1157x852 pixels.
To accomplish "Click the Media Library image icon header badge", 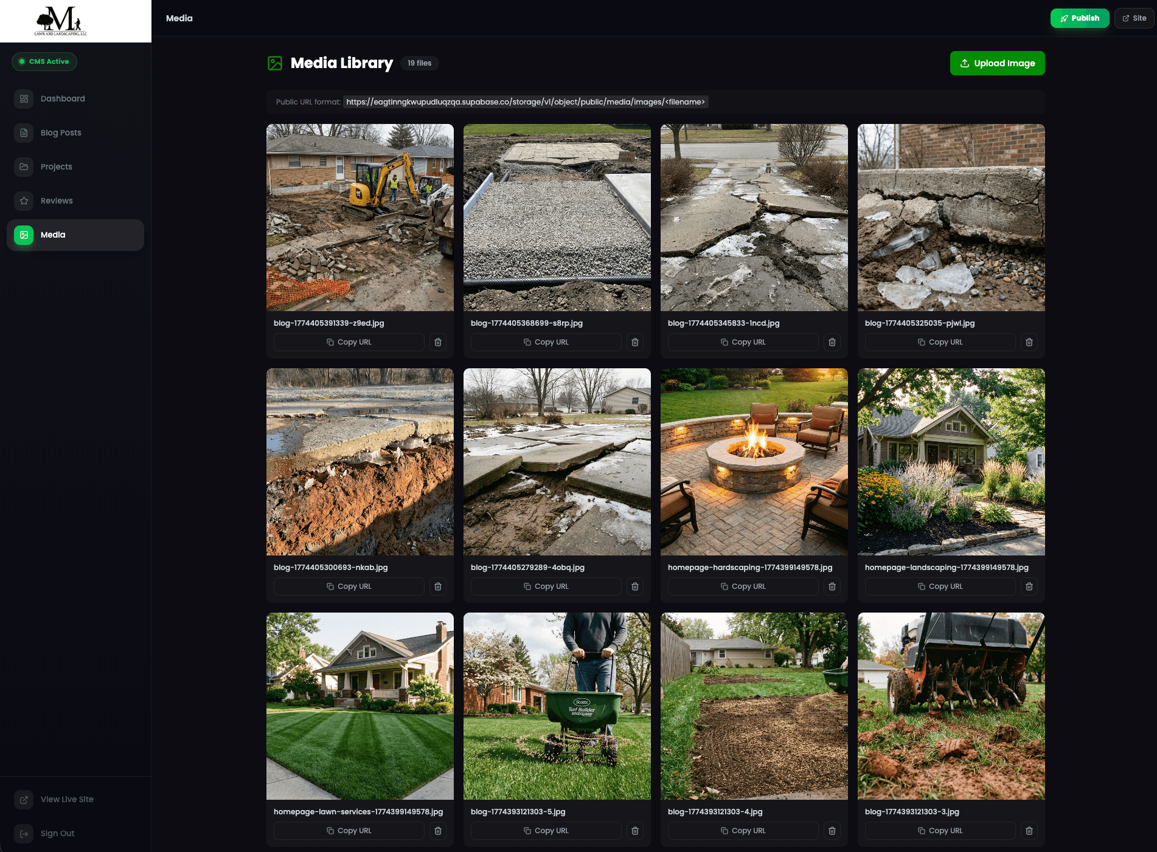I will (x=276, y=63).
